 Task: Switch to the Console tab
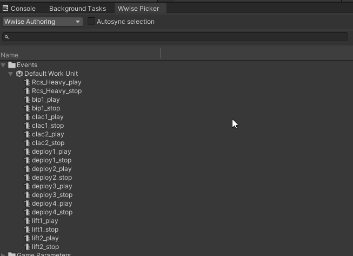point(19,9)
